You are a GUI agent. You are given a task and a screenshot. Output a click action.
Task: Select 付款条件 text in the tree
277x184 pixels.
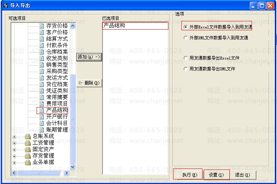pos(57,45)
